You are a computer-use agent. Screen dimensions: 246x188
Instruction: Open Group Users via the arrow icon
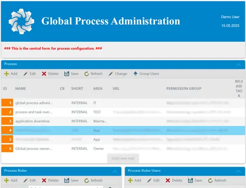[x=135, y=73]
